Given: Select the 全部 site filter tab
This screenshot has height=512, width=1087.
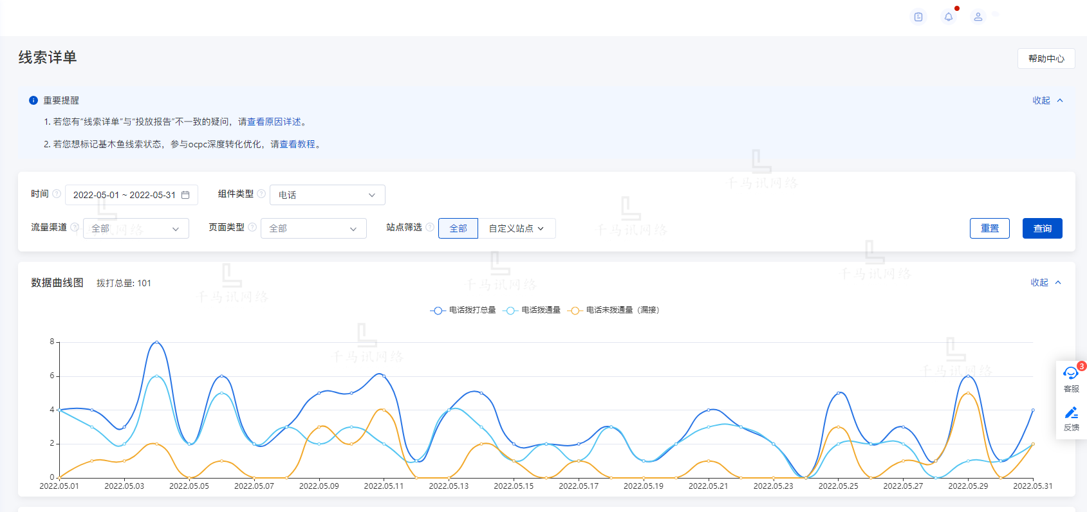Looking at the screenshot, I should point(458,228).
